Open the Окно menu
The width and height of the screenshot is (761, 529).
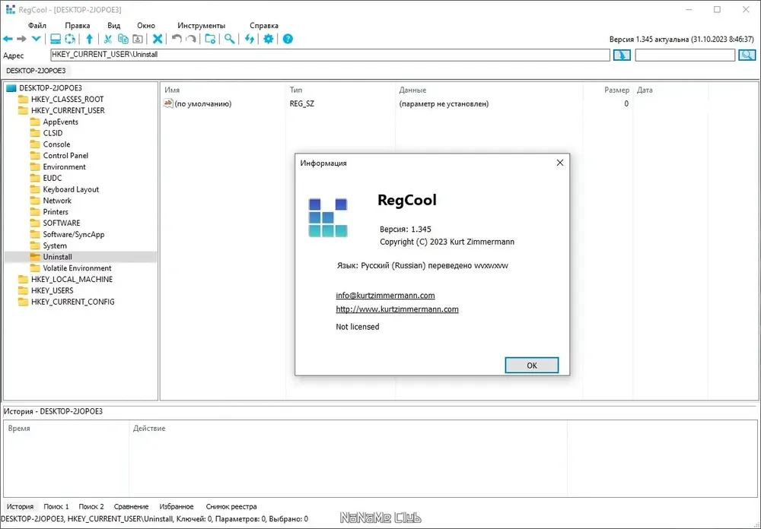[146, 26]
